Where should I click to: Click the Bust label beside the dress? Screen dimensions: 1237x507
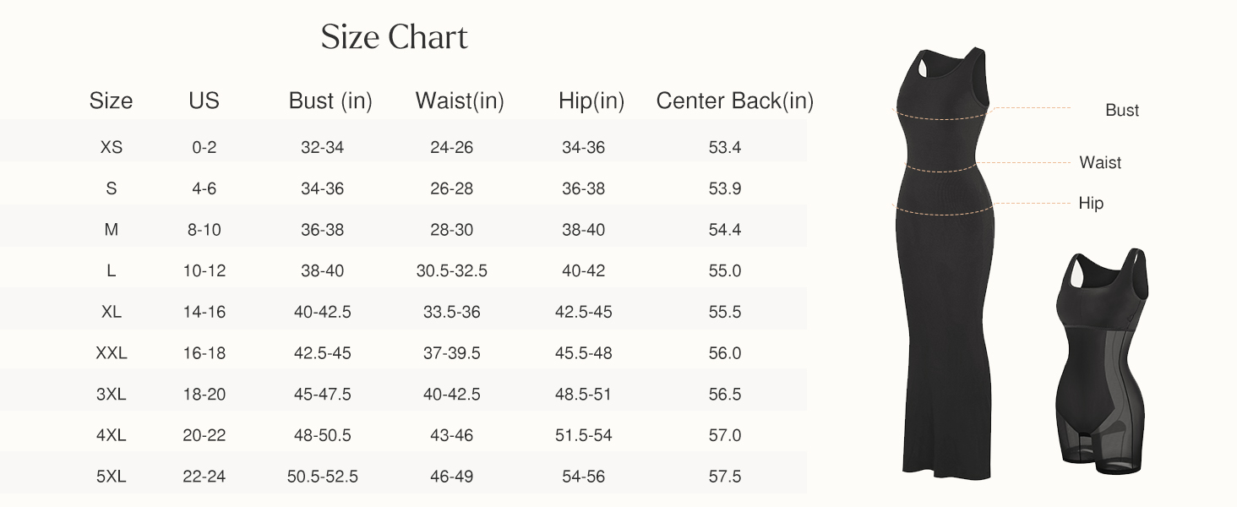point(1121,111)
